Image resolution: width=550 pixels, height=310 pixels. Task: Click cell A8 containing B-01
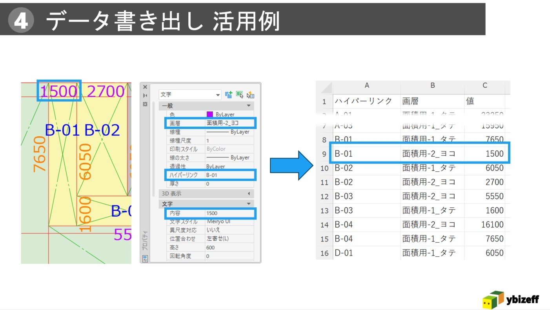tap(367, 140)
